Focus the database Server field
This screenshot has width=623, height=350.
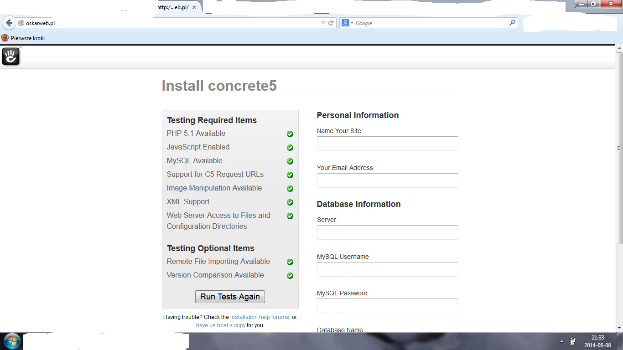pos(388,232)
